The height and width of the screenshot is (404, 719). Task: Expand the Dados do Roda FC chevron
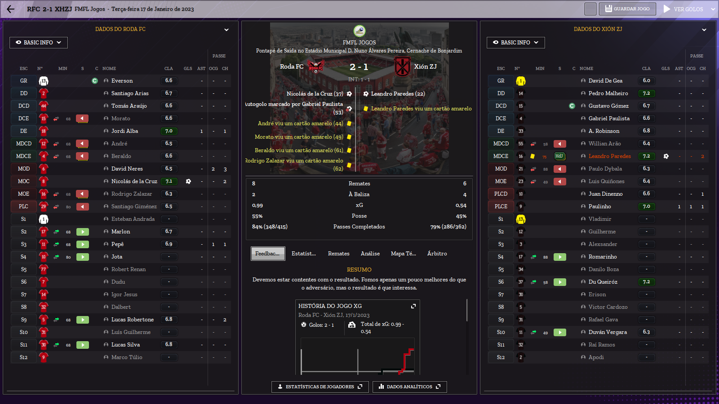[226, 30]
